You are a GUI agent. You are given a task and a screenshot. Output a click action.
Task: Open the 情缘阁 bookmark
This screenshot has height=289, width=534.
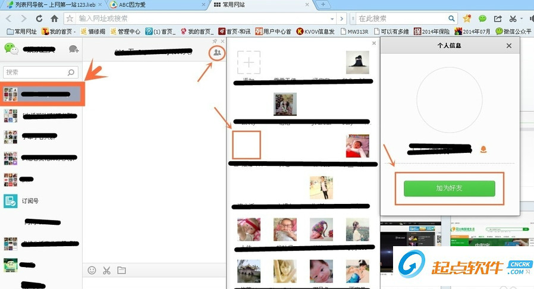(x=93, y=32)
